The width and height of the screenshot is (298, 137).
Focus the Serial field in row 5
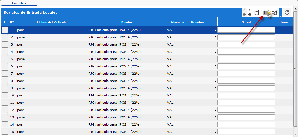(246, 59)
